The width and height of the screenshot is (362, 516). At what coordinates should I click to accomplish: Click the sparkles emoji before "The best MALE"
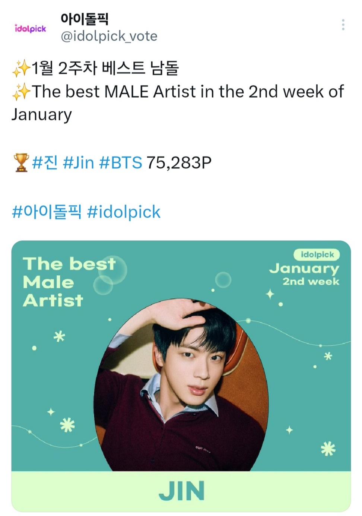(21, 92)
